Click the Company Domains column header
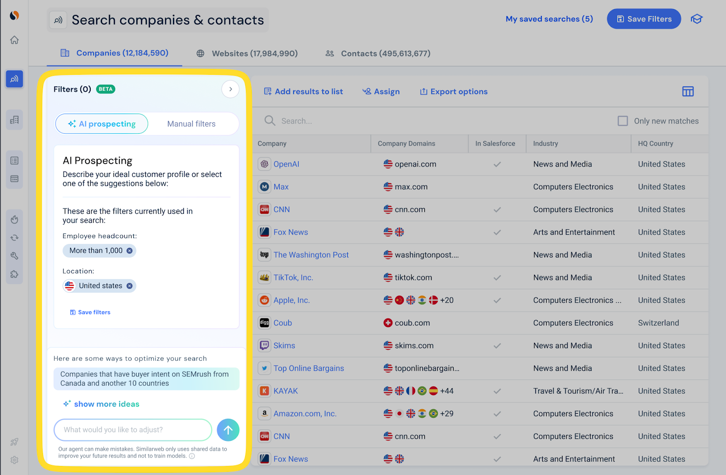 click(407, 143)
